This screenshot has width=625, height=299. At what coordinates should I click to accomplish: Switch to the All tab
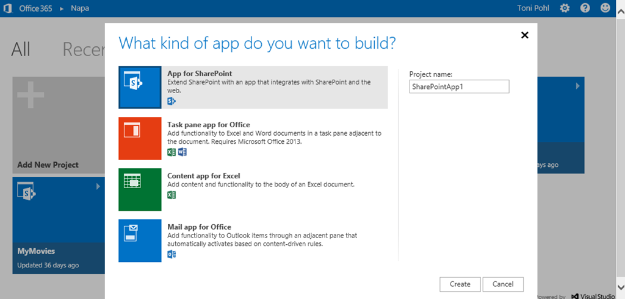click(21, 49)
